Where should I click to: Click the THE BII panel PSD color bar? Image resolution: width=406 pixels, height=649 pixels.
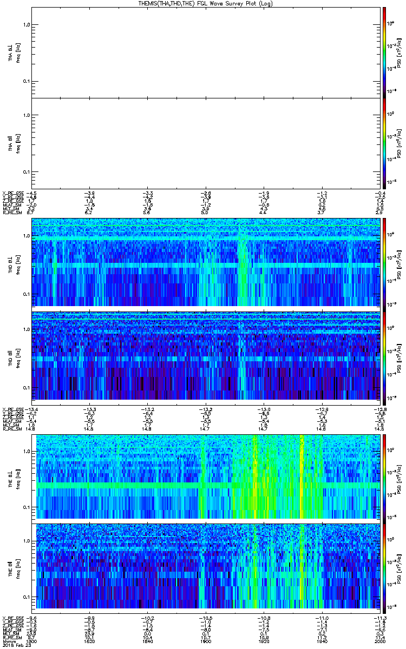(384, 568)
